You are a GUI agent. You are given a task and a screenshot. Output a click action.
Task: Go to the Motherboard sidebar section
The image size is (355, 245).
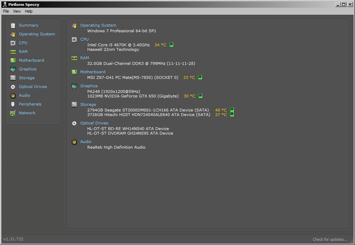32,60
